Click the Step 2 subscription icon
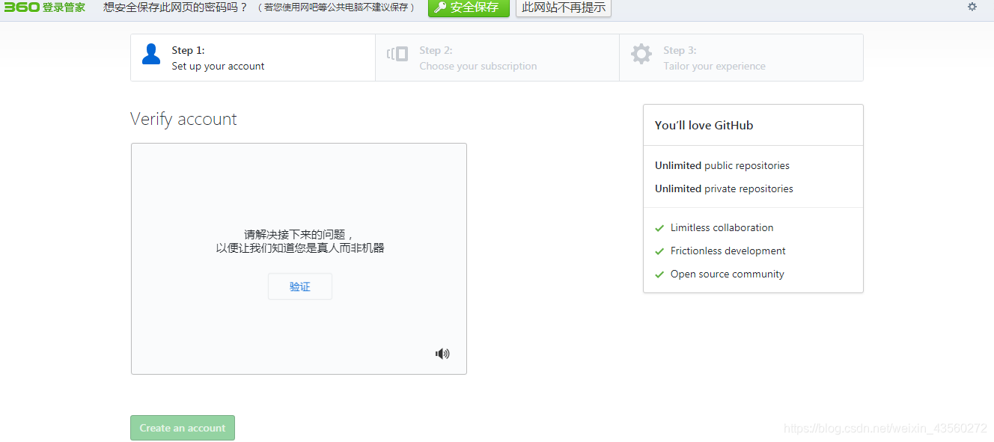 tap(397, 54)
